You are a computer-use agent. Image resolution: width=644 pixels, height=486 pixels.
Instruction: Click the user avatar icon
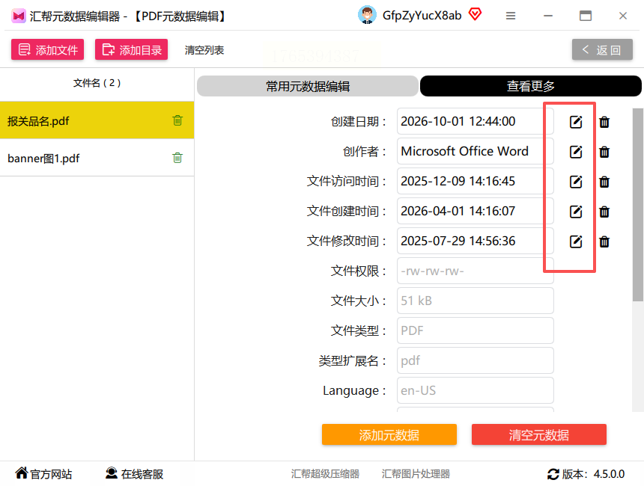tap(367, 15)
